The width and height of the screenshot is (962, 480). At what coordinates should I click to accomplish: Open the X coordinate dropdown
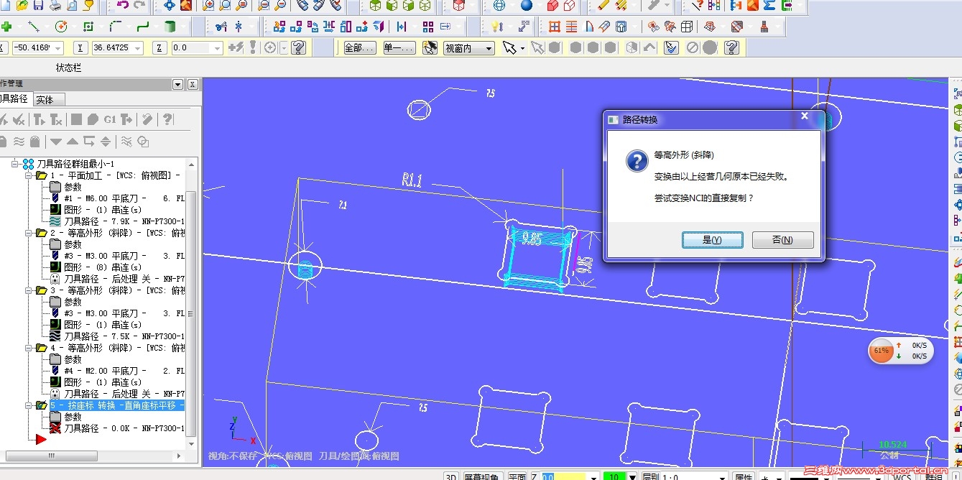pyautogui.click(x=58, y=48)
